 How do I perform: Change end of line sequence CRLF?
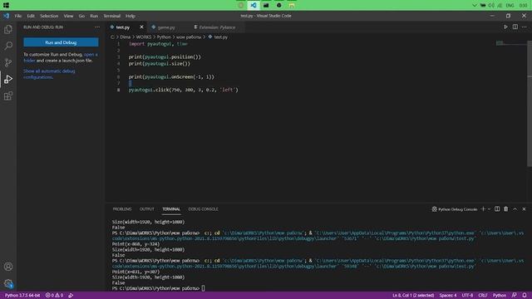point(482,296)
